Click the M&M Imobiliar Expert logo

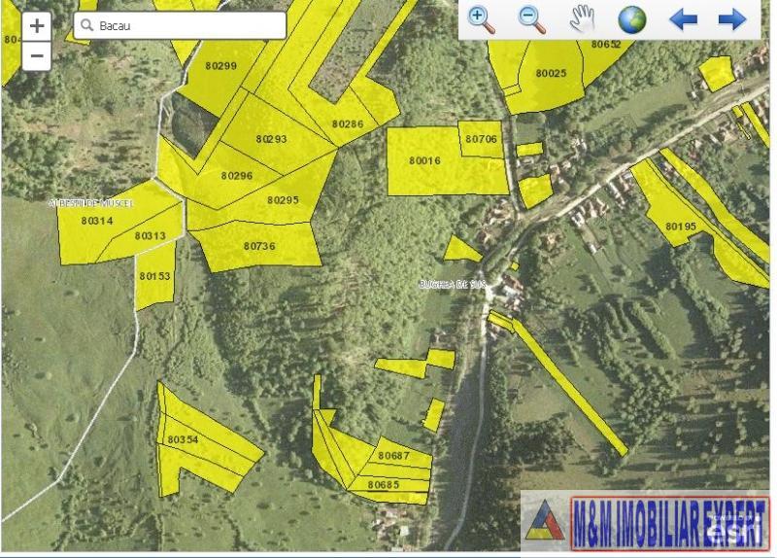(646, 520)
